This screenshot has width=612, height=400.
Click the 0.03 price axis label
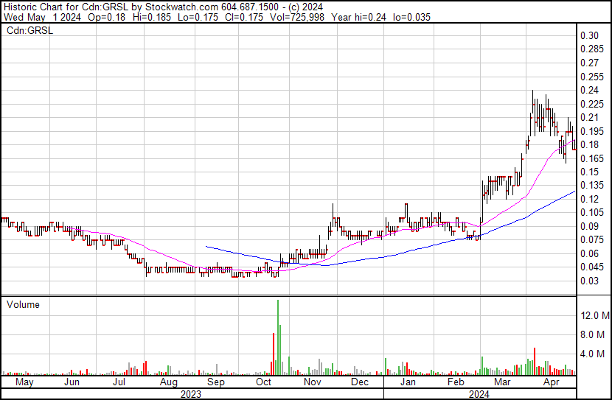(x=588, y=281)
